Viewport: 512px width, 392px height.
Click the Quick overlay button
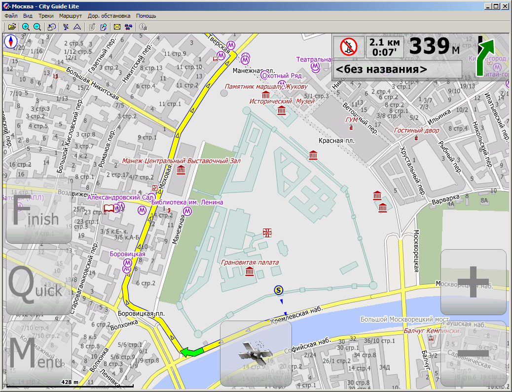click(x=38, y=282)
